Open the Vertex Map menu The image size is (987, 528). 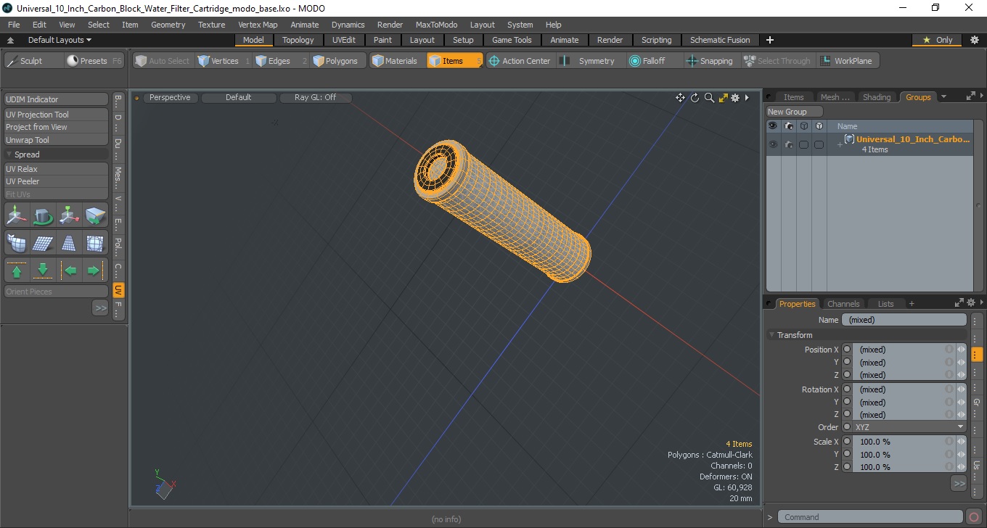point(258,25)
